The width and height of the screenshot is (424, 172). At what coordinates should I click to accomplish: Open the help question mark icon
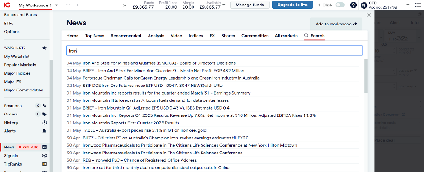[x=353, y=5]
